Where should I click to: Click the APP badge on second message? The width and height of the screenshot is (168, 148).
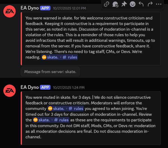[45, 87]
